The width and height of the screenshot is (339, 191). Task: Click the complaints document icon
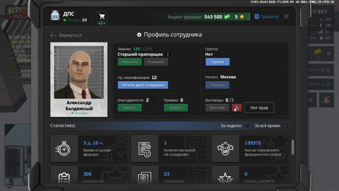[145, 148]
